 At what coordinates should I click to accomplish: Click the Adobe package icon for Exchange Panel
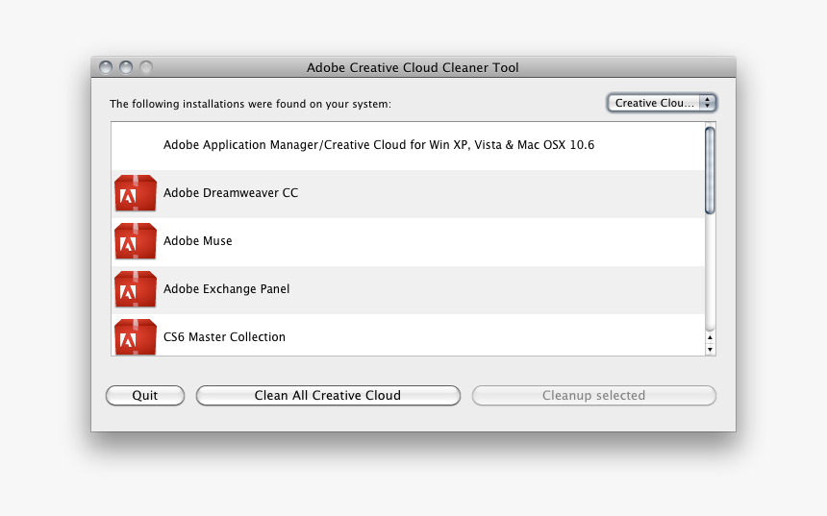pyautogui.click(x=135, y=289)
